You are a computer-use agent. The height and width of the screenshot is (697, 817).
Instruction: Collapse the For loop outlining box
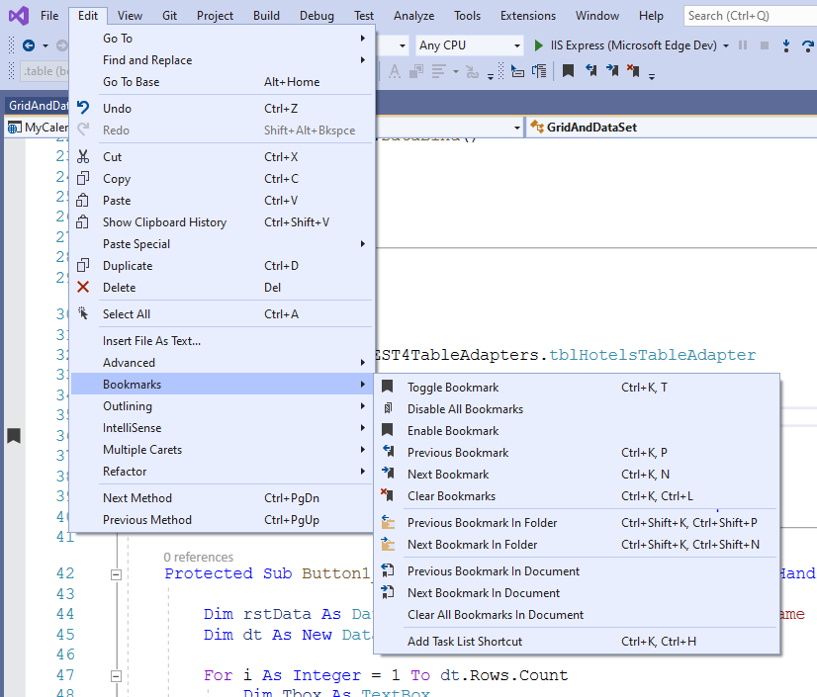pos(116,676)
